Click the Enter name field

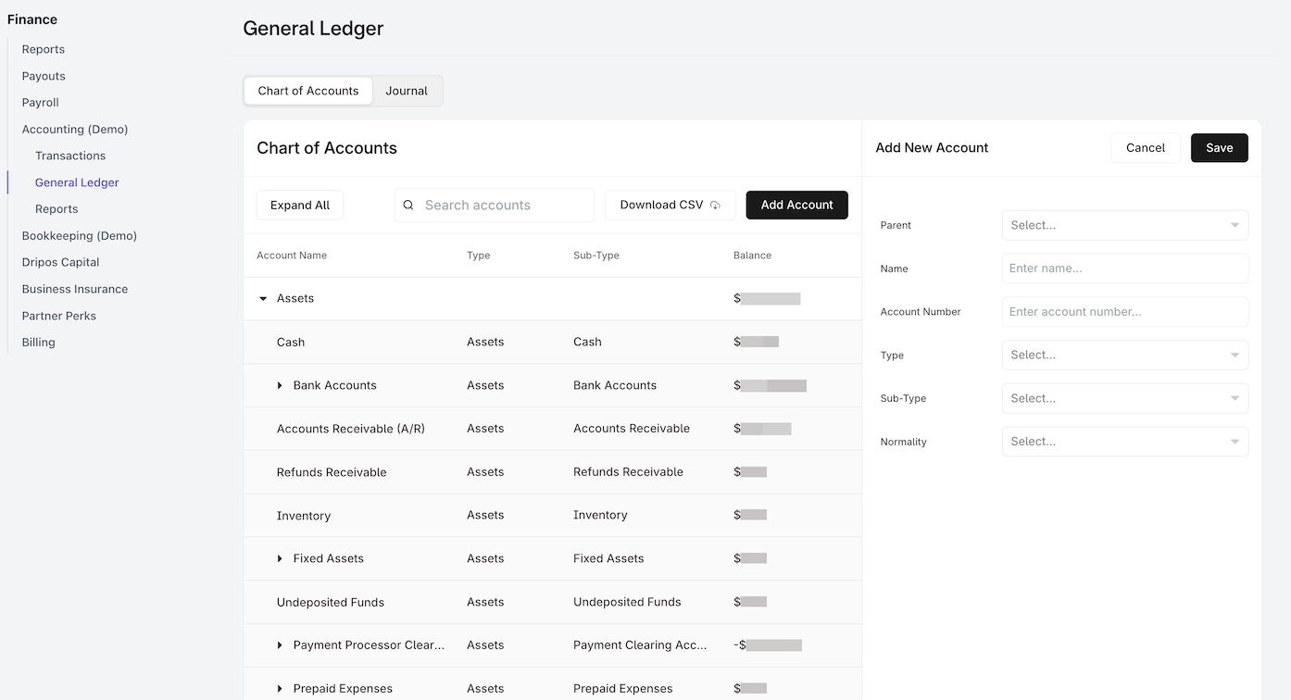pos(1125,269)
